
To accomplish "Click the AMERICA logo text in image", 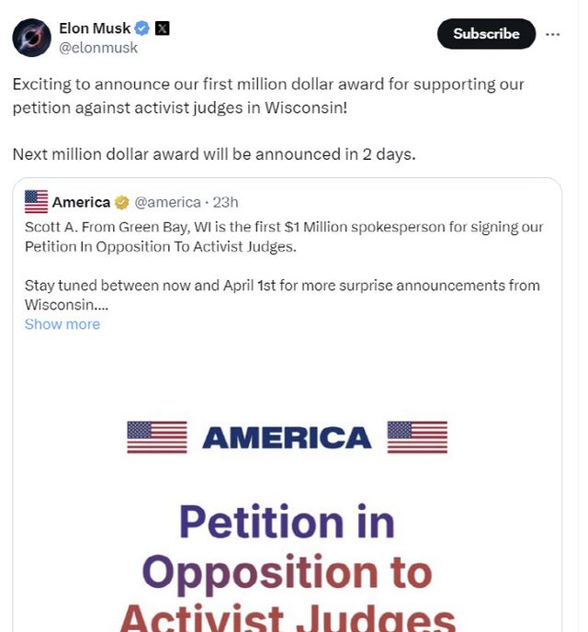I will pos(287,438).
